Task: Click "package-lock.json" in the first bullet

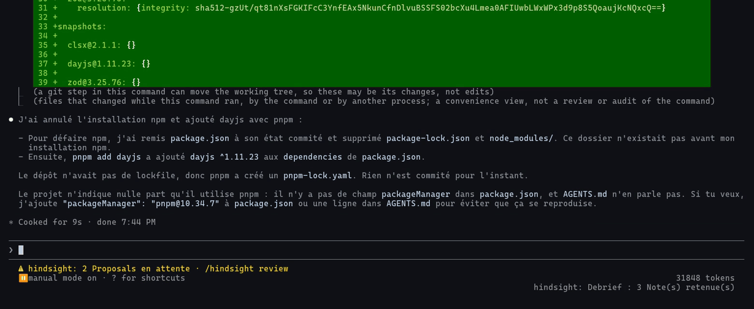Action: (428, 139)
